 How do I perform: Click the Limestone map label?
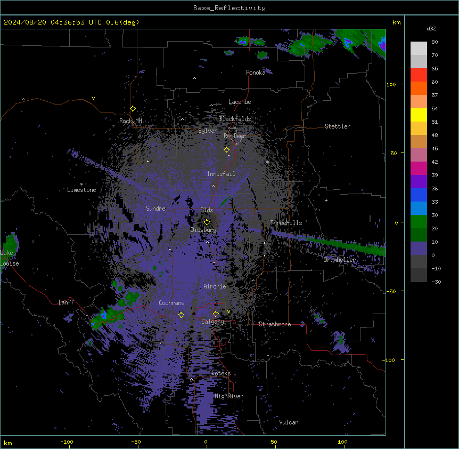[81, 190]
